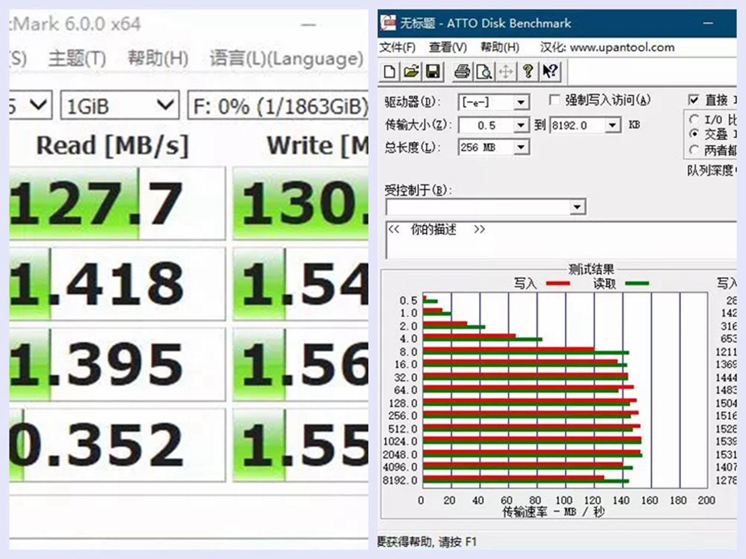The image size is (746, 559).
Task: Click the four-arrow move icon in ATTO toolbar
Action: [x=506, y=72]
